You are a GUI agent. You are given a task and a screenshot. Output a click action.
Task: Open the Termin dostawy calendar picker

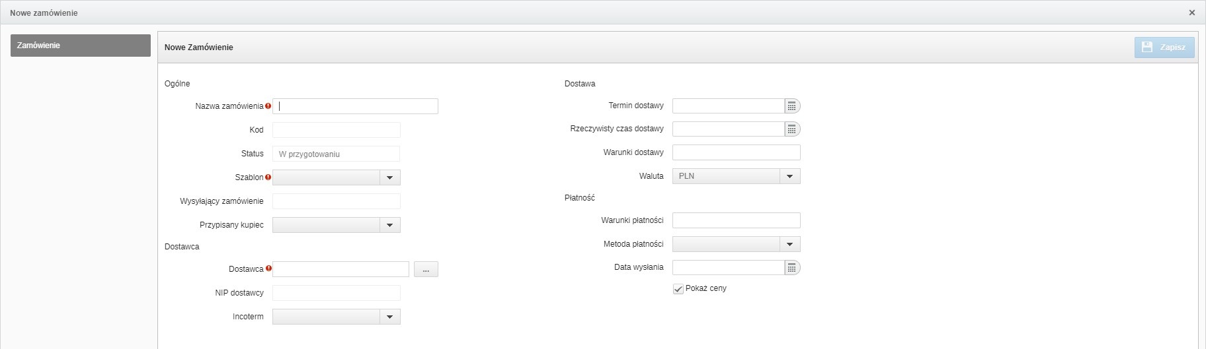pos(791,106)
